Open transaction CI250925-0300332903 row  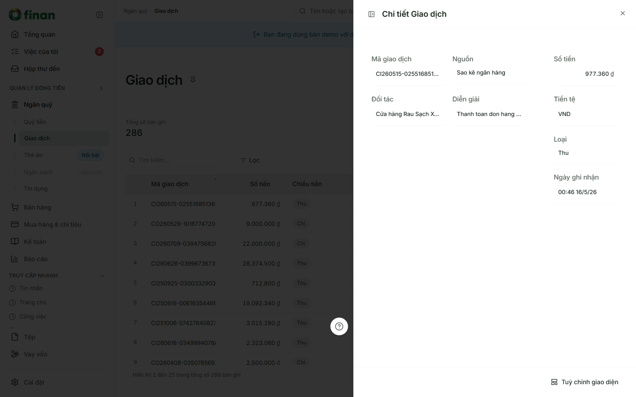click(x=239, y=283)
